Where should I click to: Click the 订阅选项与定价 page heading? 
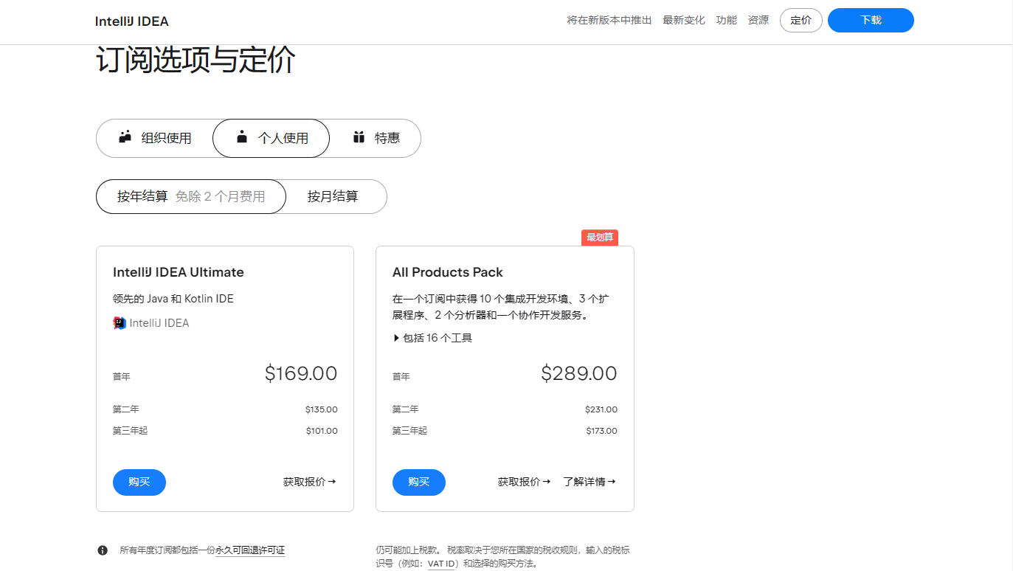pos(196,60)
